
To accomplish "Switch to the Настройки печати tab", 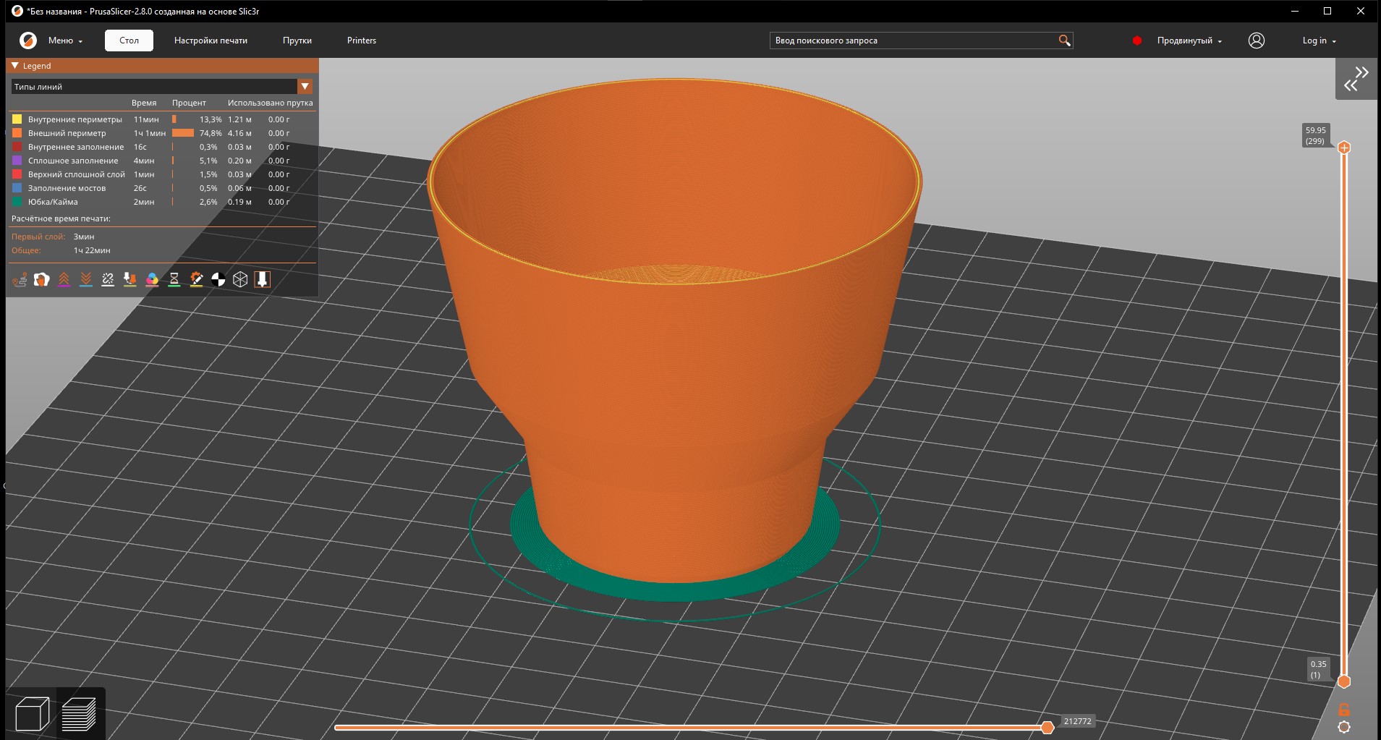I will (x=211, y=41).
